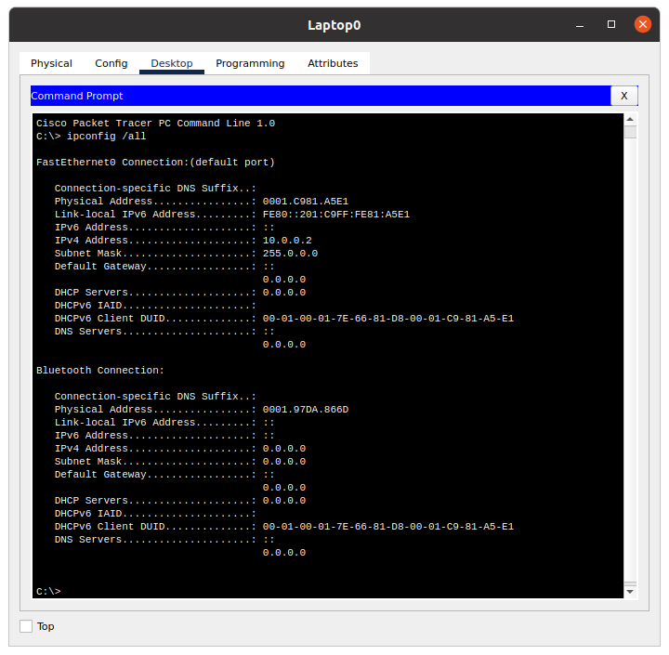Viewport: 669px width, 655px height.
Task: Click the terminal scrollbar down arrow
Action: click(630, 591)
